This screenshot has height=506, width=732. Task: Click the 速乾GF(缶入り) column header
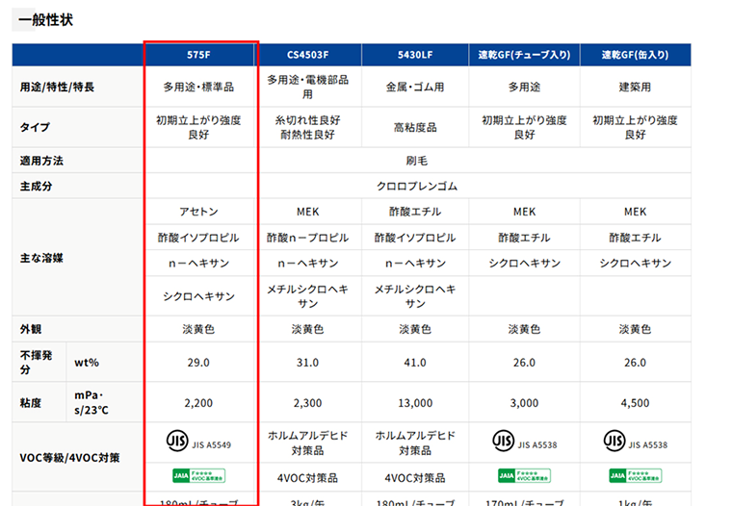point(635,54)
